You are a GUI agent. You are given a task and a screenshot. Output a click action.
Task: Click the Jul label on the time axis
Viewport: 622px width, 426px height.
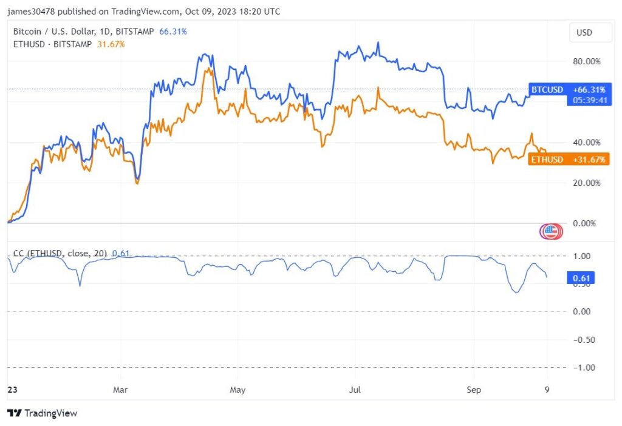pos(355,390)
